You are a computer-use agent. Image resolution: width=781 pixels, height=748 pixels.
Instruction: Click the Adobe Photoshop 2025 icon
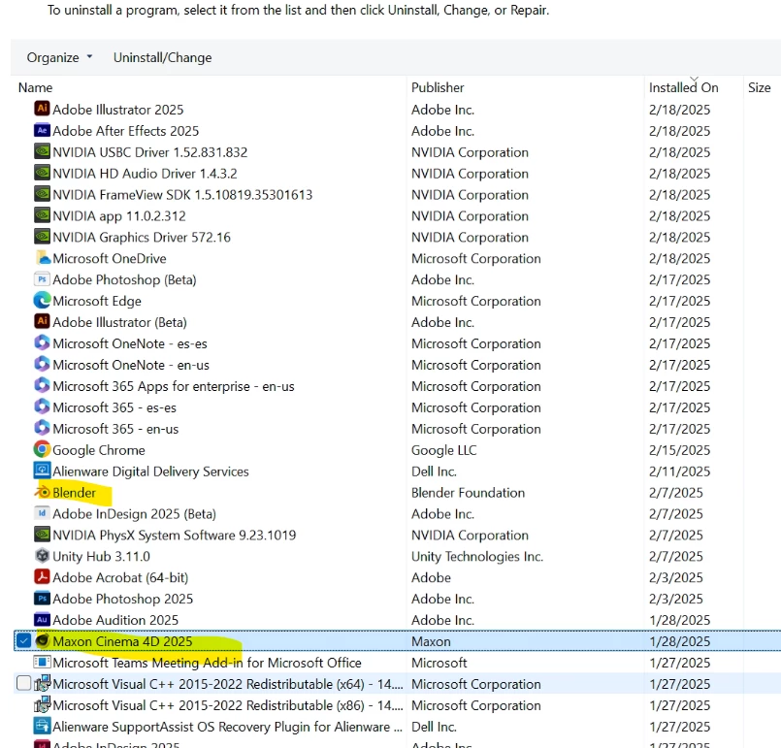pyautogui.click(x=42, y=598)
